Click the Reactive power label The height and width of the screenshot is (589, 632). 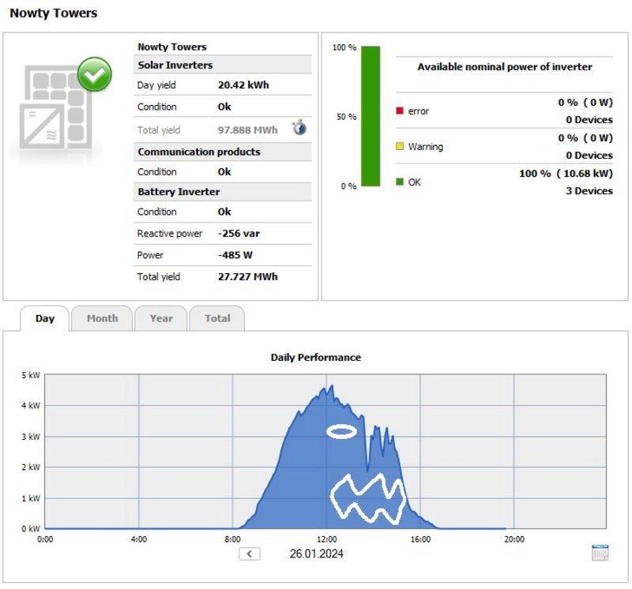(170, 234)
